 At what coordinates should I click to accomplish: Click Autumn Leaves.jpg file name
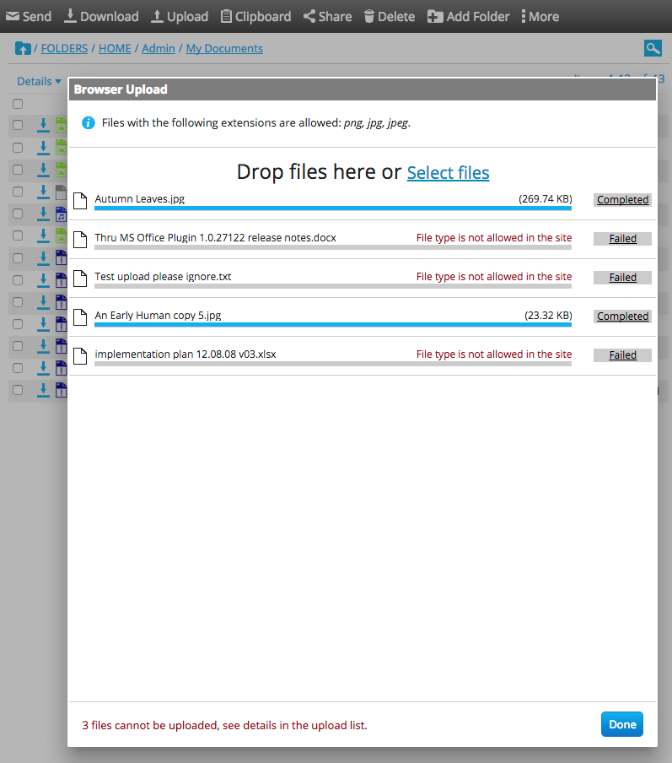pos(140,199)
